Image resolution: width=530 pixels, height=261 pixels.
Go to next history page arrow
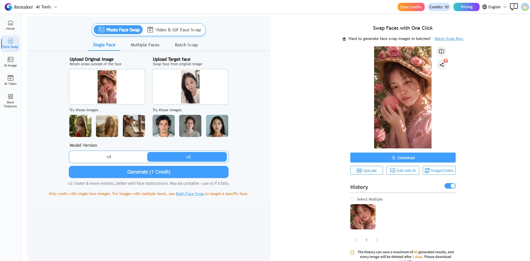coord(377,240)
